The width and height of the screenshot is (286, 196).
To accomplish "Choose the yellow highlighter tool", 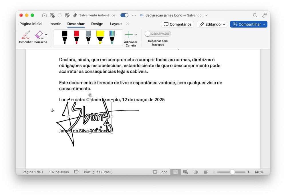I will click(100, 37).
